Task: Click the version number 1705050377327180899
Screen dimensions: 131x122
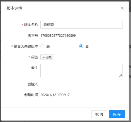Action: coord(58,36)
